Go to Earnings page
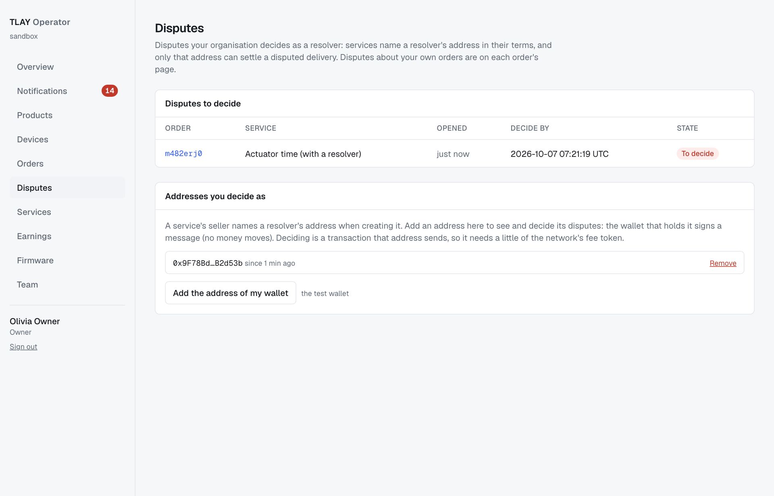Screen dimensions: 774x496 (x=67, y=236)
